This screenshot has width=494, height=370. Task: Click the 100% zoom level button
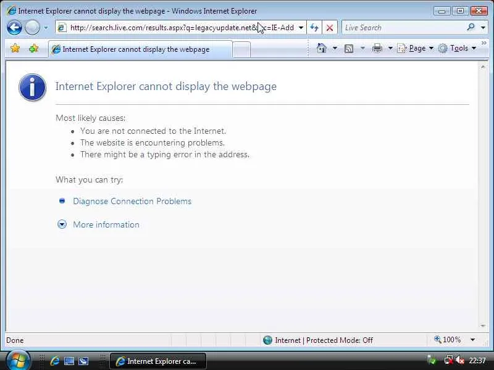[447, 340]
